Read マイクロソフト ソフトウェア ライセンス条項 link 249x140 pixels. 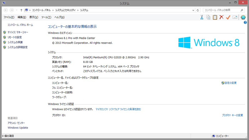[x=118, y=109]
